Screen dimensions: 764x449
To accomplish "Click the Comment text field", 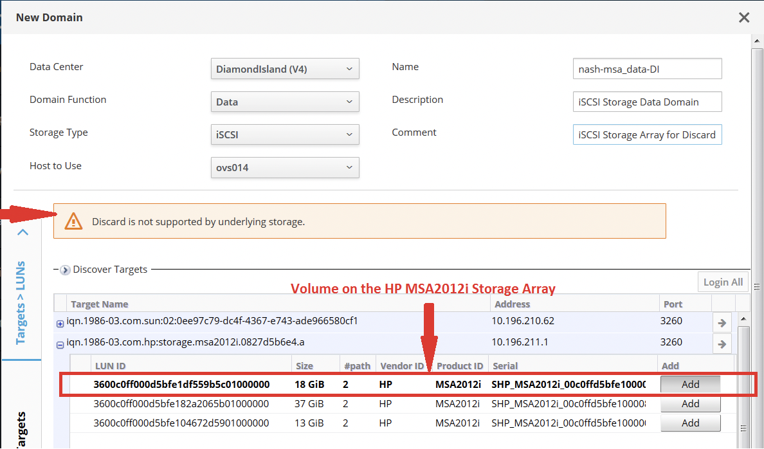I will click(x=647, y=134).
